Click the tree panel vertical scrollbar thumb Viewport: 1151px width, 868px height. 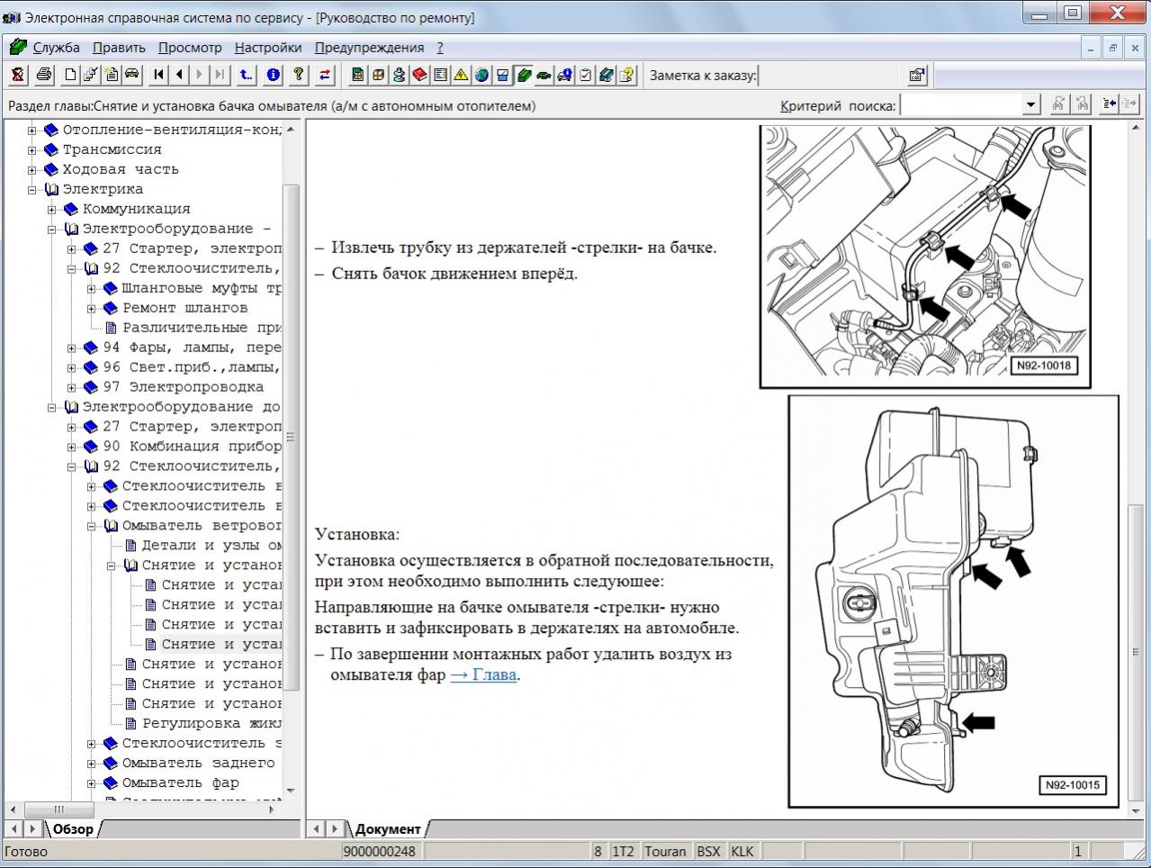(291, 438)
